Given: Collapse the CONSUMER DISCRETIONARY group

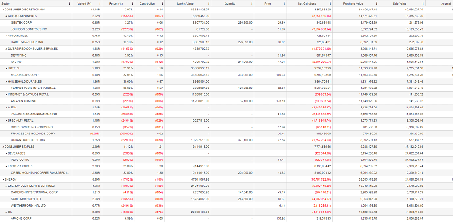Looking at the screenshot, I should pos(3,10).
